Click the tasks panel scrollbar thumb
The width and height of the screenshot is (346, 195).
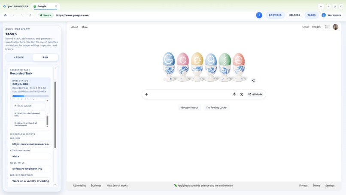point(55,115)
